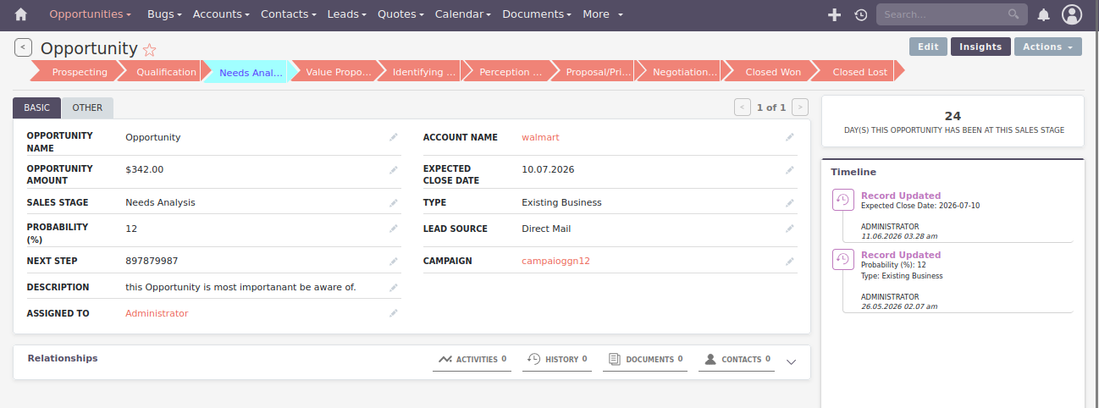Viewport: 1099px width, 408px height.
Task: Edit Expected Close Date pencil icon
Action: tap(789, 170)
